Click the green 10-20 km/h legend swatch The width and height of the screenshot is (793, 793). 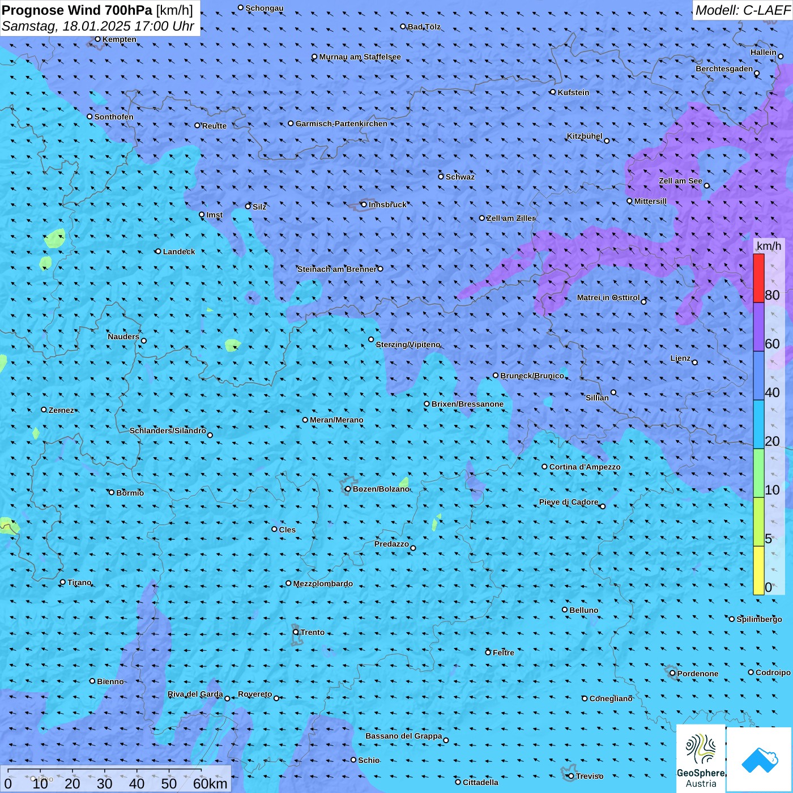(x=758, y=473)
